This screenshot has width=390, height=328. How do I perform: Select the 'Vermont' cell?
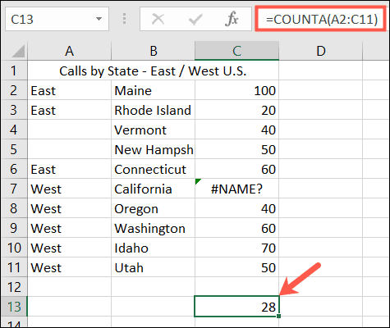tap(154, 130)
